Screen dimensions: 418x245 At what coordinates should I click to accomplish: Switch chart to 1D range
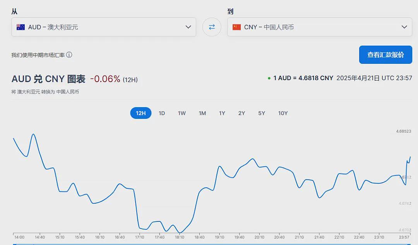pyautogui.click(x=162, y=113)
